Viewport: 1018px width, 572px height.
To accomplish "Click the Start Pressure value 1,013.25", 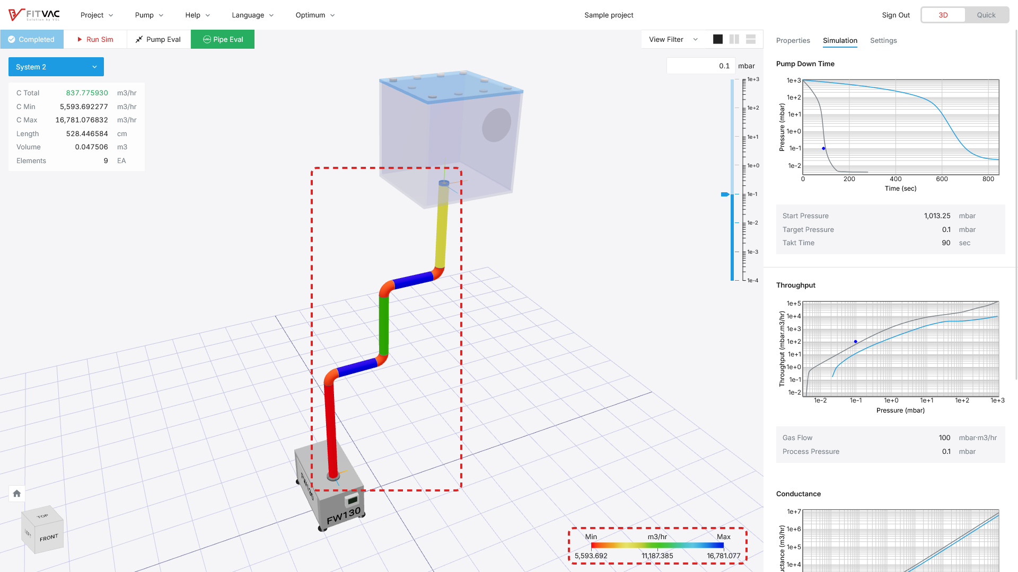I will [x=937, y=216].
